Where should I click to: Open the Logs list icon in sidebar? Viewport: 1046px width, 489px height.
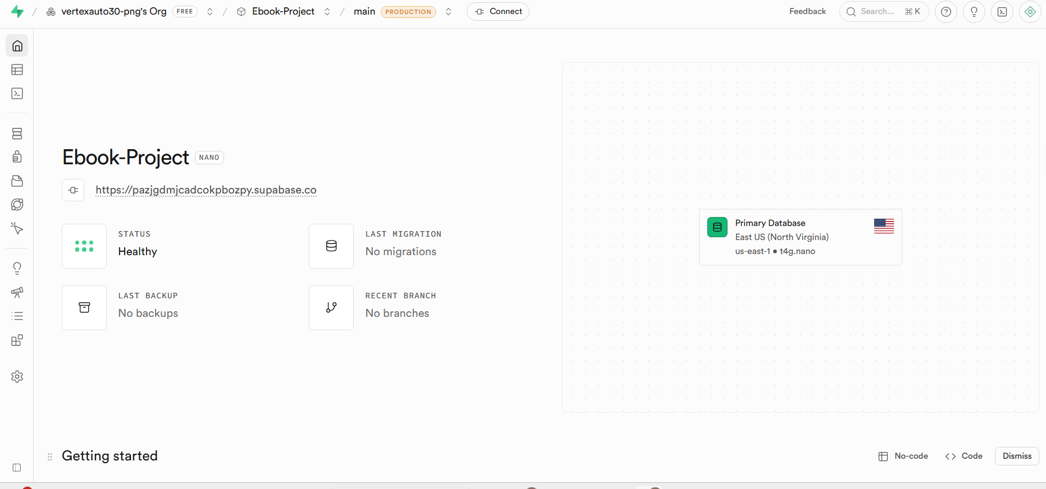pos(17,316)
